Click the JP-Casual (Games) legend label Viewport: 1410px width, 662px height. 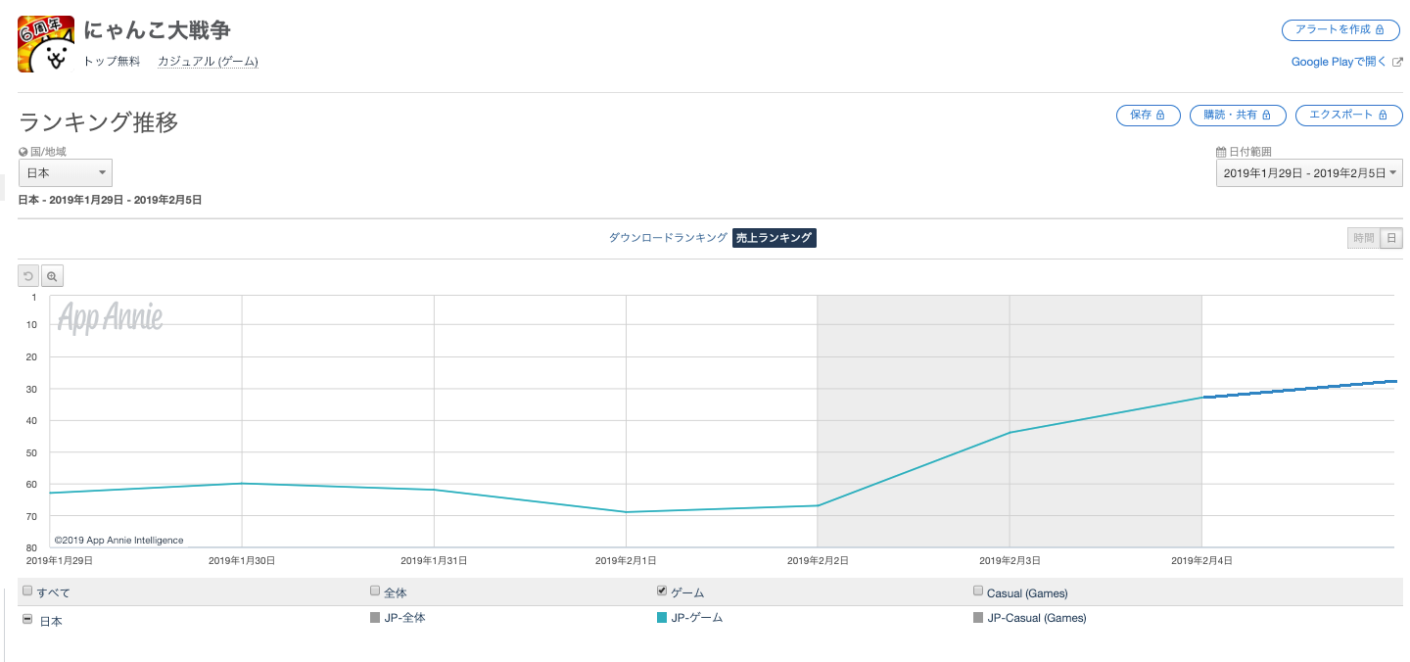click(x=1037, y=618)
